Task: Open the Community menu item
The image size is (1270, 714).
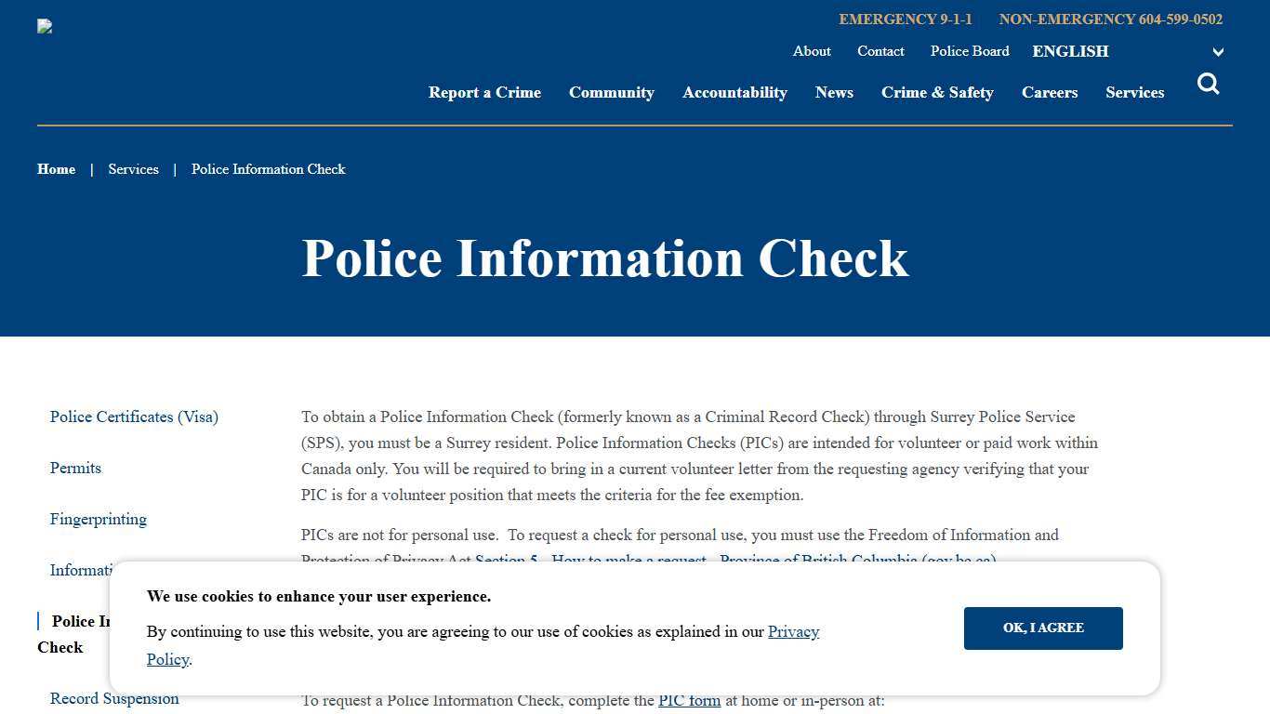Action: [x=611, y=92]
